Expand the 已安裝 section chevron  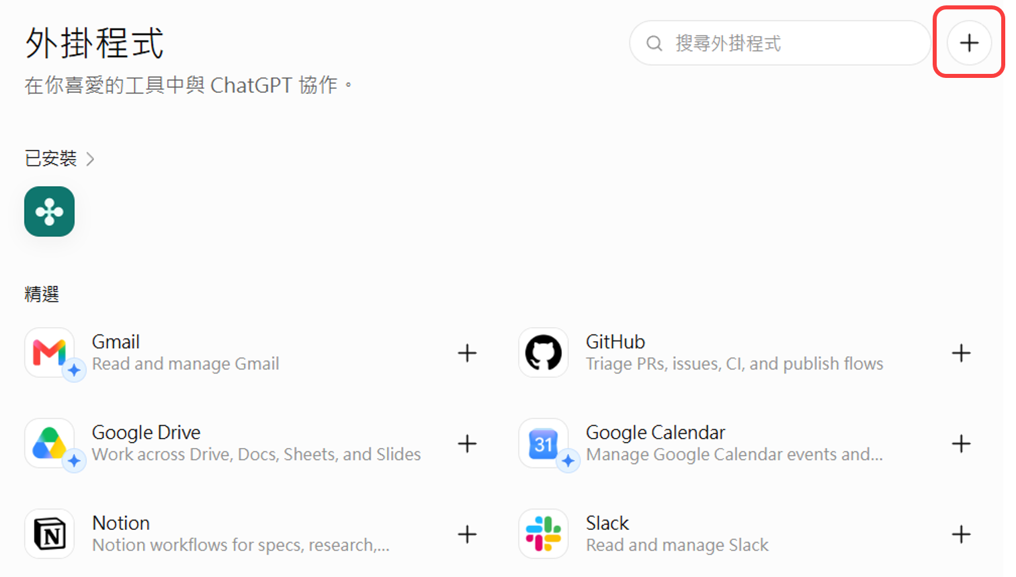click(x=90, y=159)
